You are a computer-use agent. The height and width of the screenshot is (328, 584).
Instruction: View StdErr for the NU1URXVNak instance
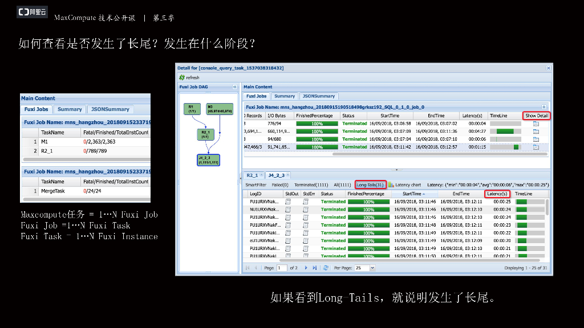pos(306,210)
